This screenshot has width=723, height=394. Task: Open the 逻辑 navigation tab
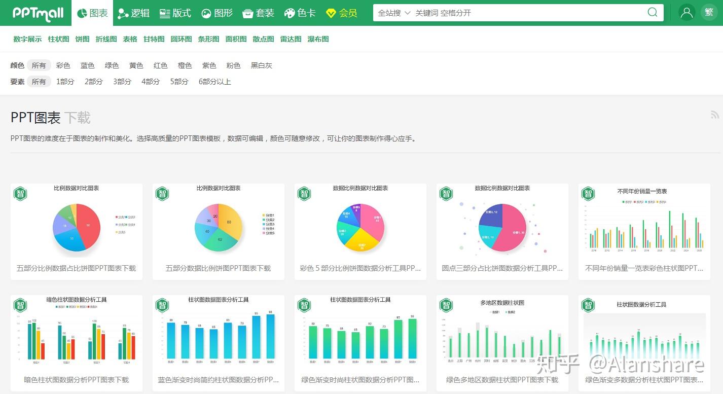(x=134, y=13)
